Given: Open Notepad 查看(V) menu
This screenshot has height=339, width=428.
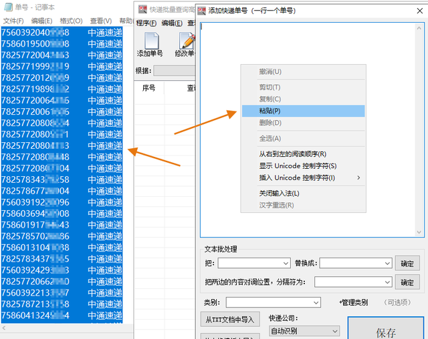Looking at the screenshot, I should 101,21.
